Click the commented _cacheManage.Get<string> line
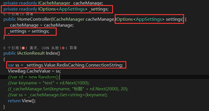The width and height of the screenshot is (209, 111). click(58, 95)
